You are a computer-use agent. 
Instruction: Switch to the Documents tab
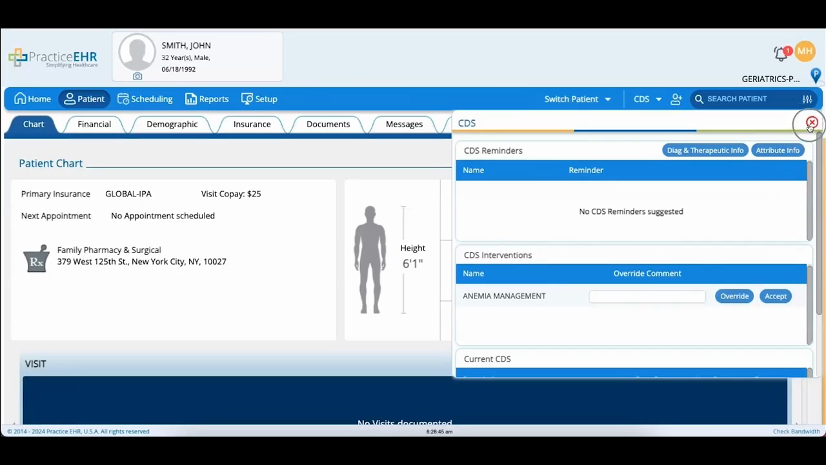pos(328,124)
